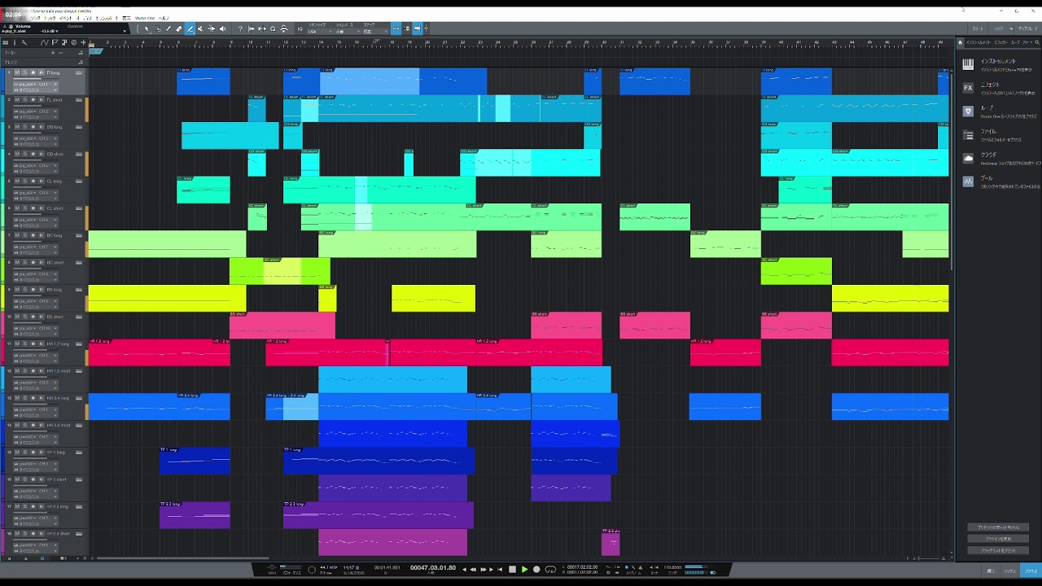The height and width of the screenshot is (586, 1042).
Task: Click the browser Home icon
Action: pos(961,42)
